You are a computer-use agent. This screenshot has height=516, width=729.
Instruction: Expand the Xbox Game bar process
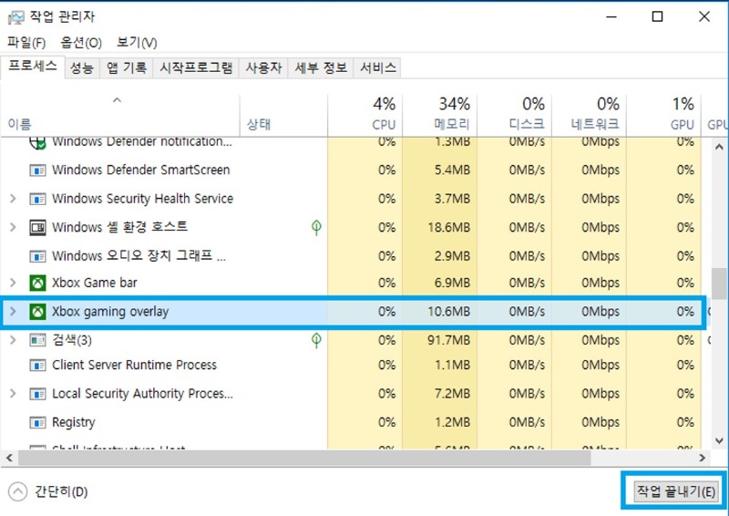13,283
